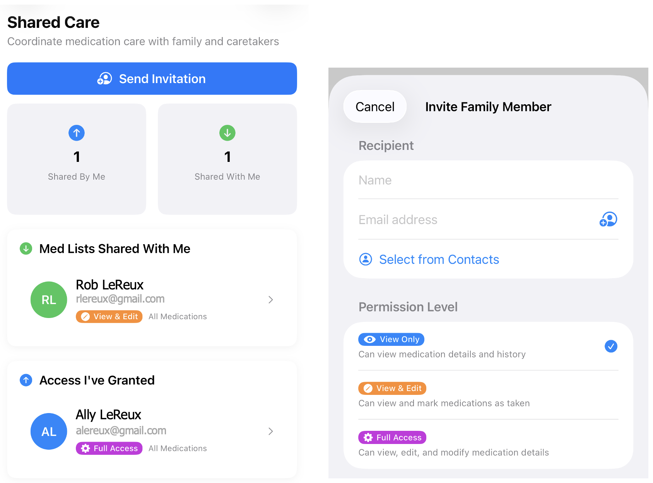This screenshot has width=653, height=483.
Task: Click the green down-arrow icon above Shared With Me
Action: 227,133
